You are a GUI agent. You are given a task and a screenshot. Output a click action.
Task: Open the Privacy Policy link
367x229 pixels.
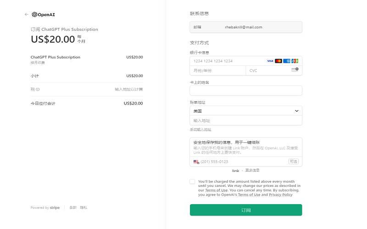pos(280,195)
